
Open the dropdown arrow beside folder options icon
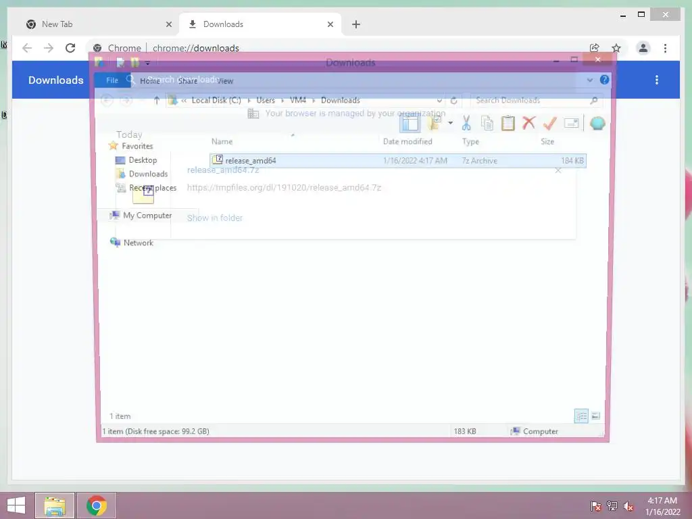[x=450, y=123]
